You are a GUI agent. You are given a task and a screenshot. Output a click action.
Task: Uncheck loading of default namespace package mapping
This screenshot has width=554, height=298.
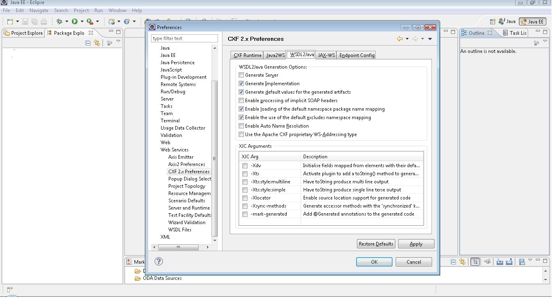[241, 109]
